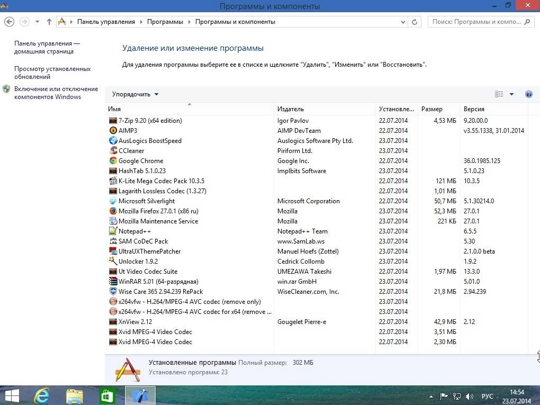The image size is (540, 405).
Task: Open recent locations dropdown arrow
Action: tap(37, 22)
